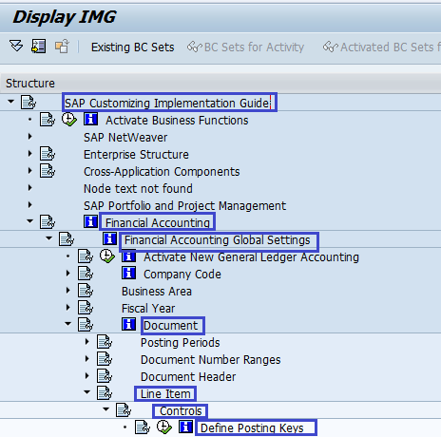
Task: Open documentation icon for Fiscal Year row
Action: [86, 308]
